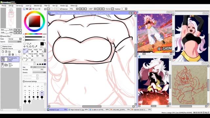This screenshot has width=210, height=118.
Task: Toggle visibility of the Set1 folder
Action: click(x=2, y=64)
